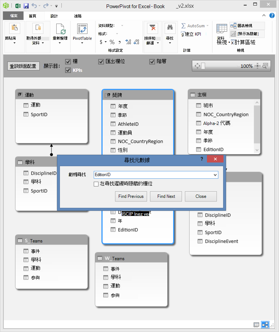
Task: Select DisciplineEvent field
Action: 222,241
